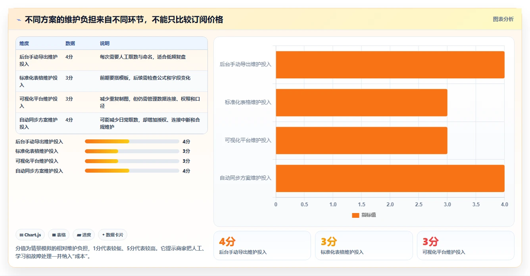Click the orange chart bar for 可视化平台维护投入
Viewport: 530px width, 276px height.
(361, 140)
